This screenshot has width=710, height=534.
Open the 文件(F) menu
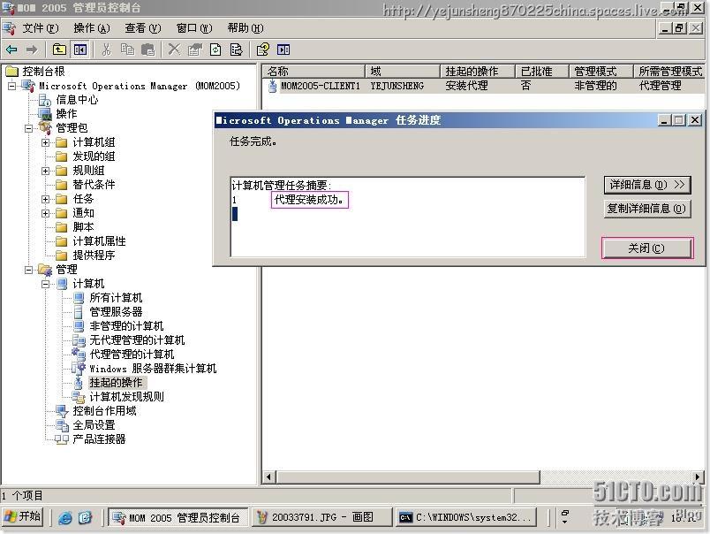click(41, 28)
